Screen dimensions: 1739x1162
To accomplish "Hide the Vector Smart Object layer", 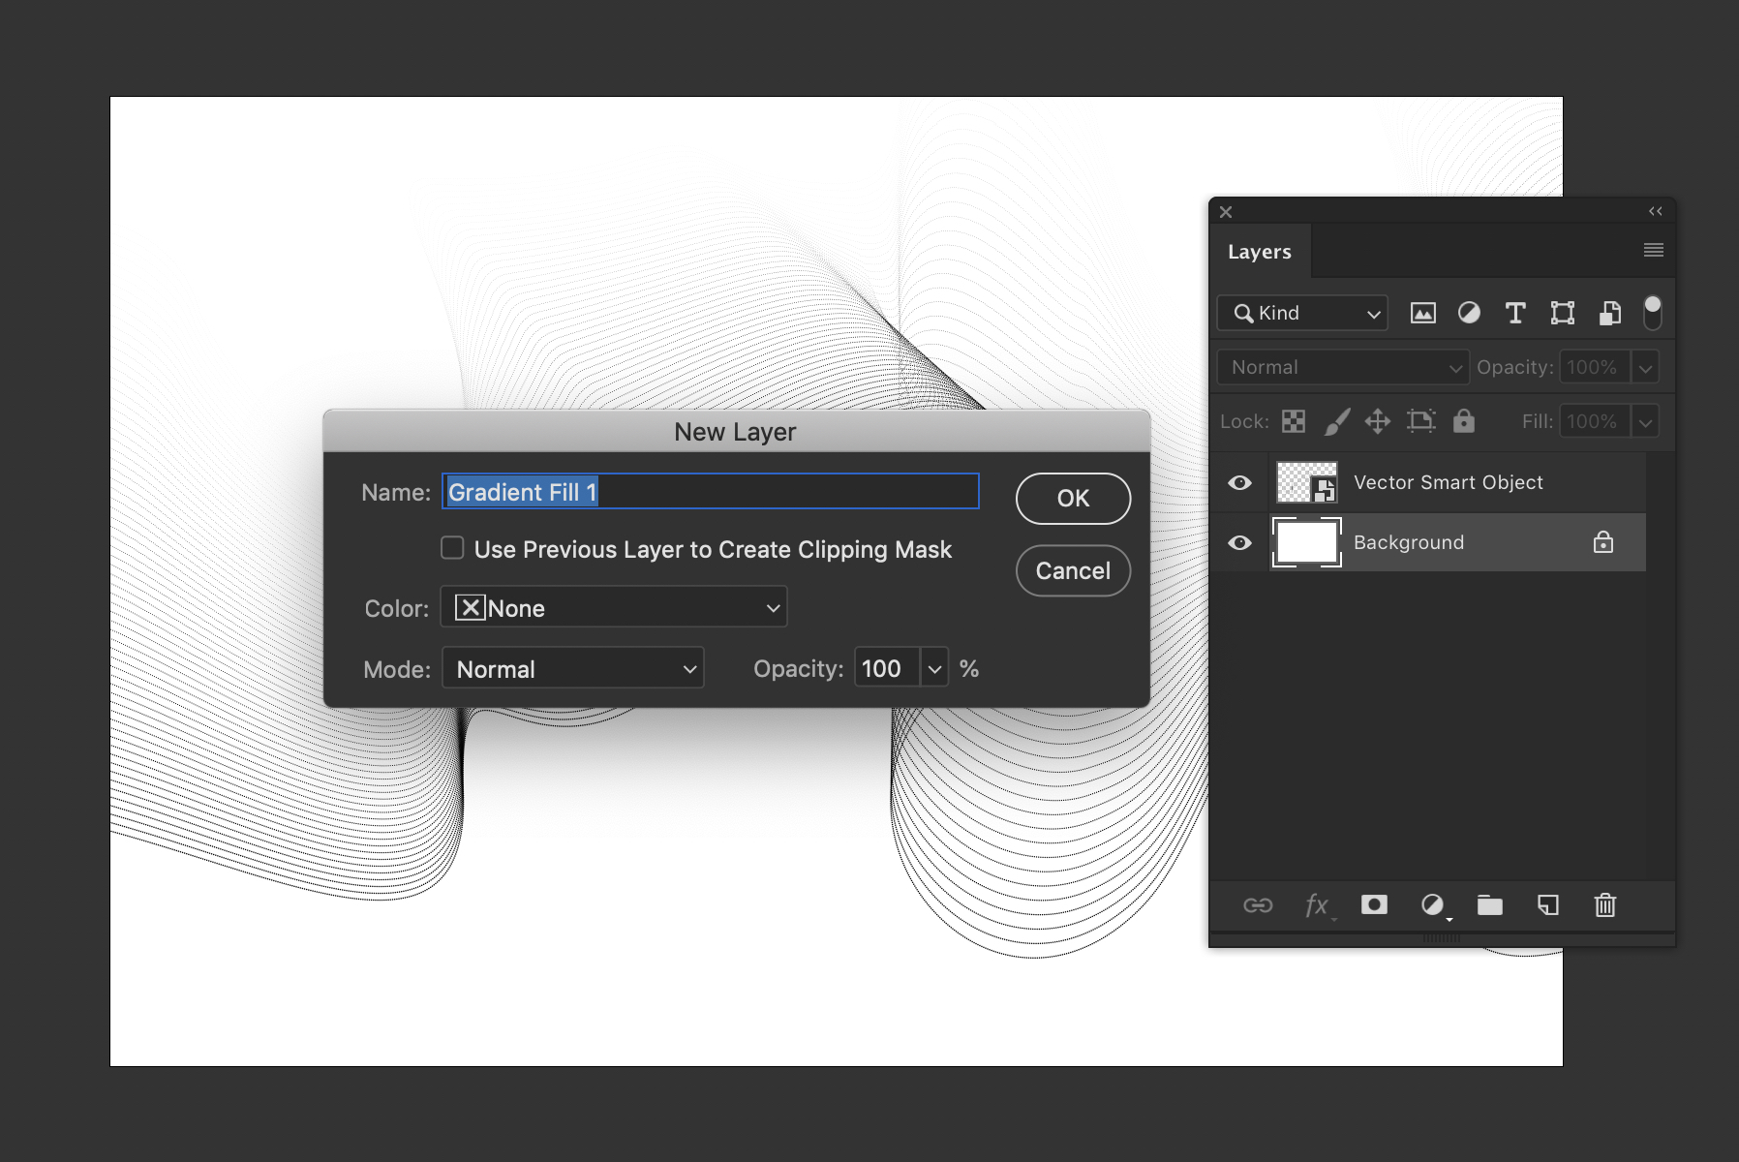I will point(1239,482).
